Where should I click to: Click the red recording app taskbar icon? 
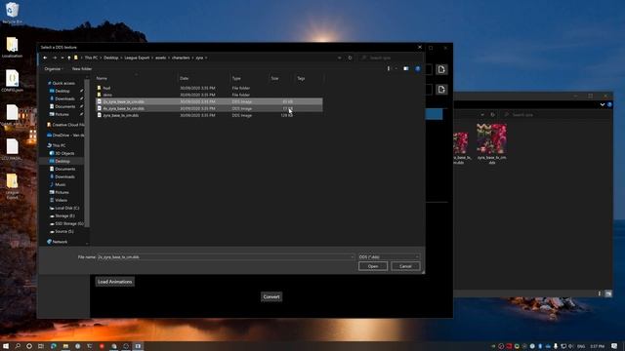tap(102, 346)
